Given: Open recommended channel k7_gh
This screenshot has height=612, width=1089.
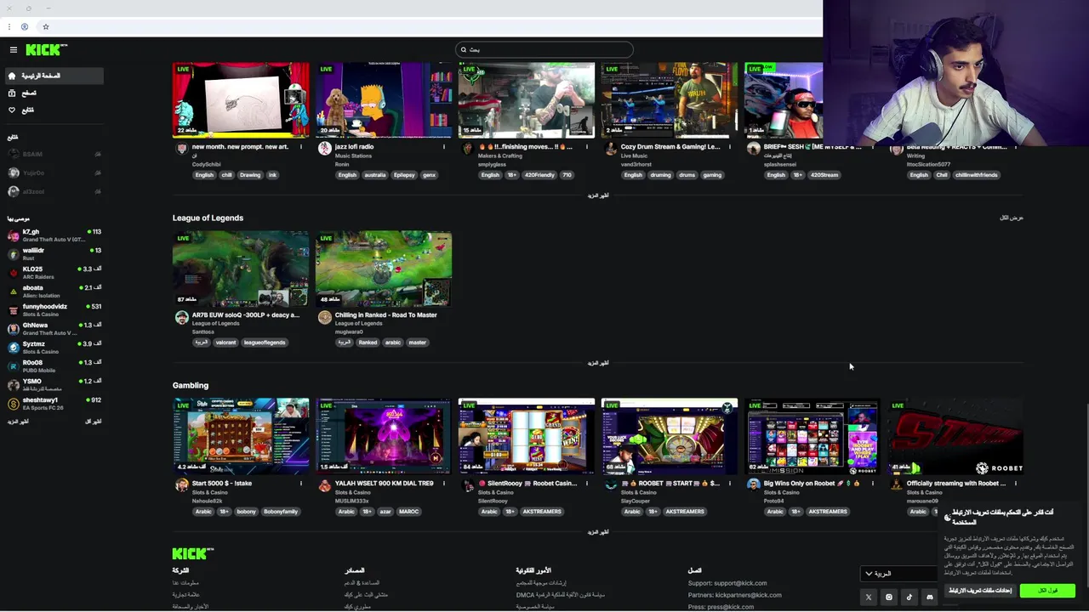Looking at the screenshot, I should 54,235.
